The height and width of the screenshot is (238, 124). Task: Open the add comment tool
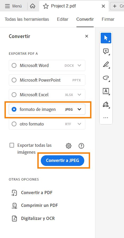[106, 51]
